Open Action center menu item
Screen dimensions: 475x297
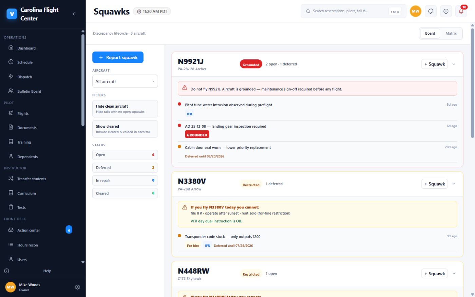pyautogui.click(x=40, y=230)
